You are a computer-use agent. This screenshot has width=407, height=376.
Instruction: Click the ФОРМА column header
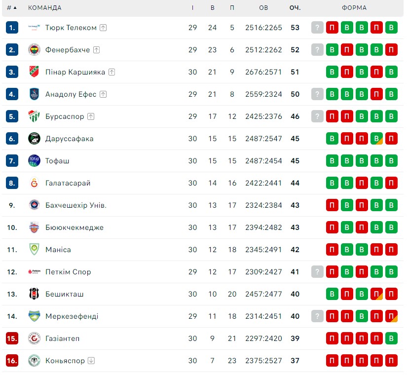[354, 8]
